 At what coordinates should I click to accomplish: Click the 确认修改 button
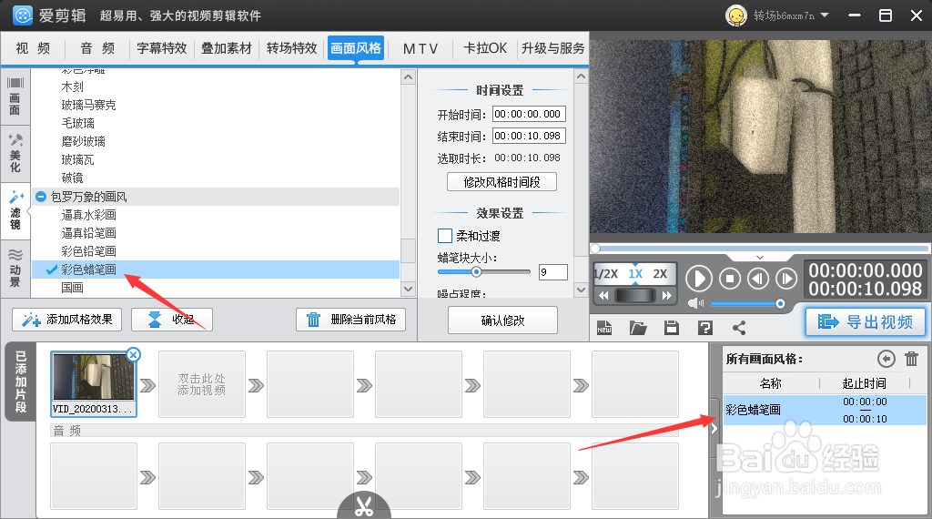point(502,321)
